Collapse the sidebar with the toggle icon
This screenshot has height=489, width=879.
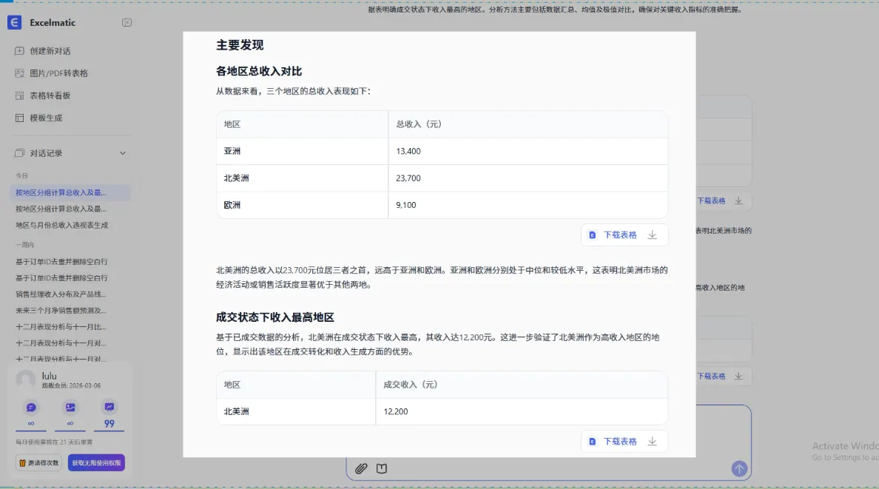(x=127, y=22)
